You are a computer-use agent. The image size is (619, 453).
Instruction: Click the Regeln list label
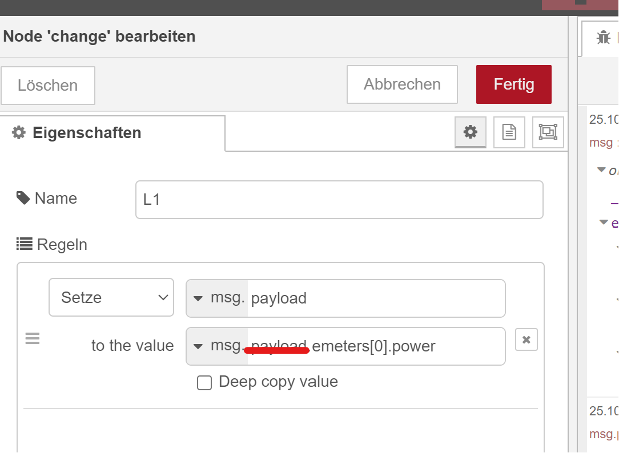coord(52,244)
